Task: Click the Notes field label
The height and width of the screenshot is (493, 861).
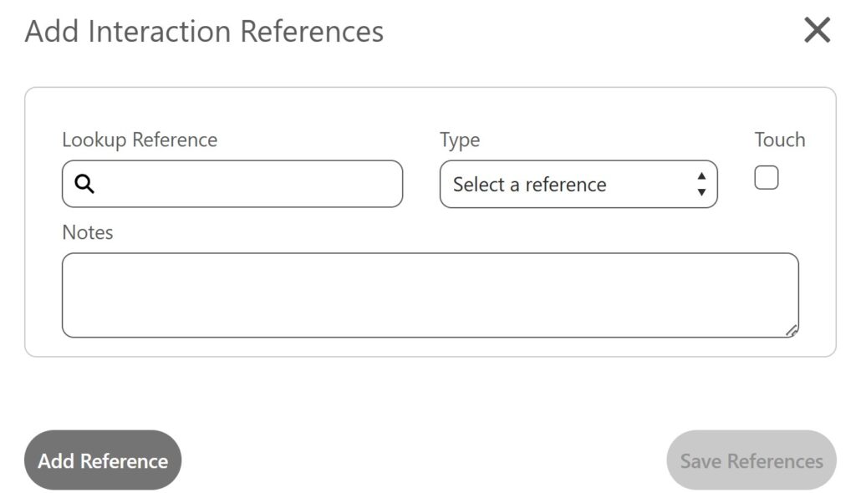Action: point(88,232)
